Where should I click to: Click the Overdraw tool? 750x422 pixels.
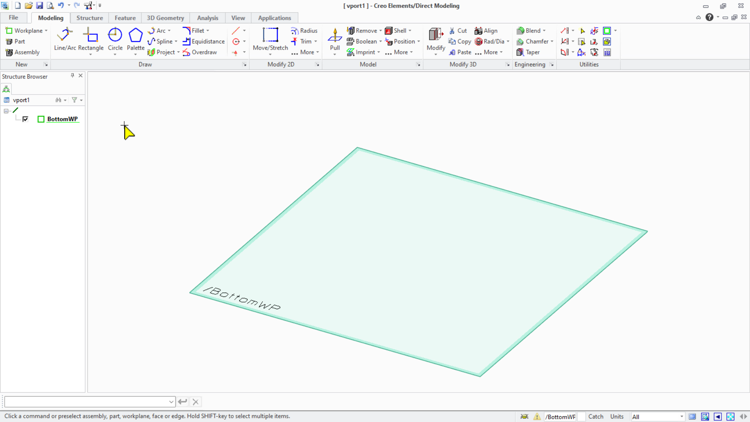click(x=200, y=52)
